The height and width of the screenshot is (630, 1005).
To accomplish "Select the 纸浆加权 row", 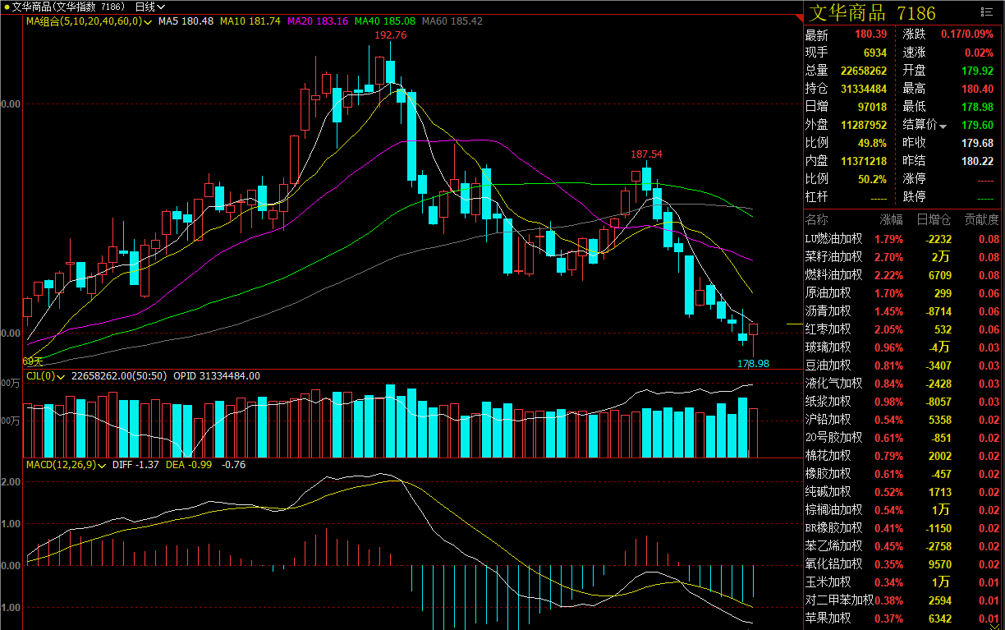I will point(902,402).
